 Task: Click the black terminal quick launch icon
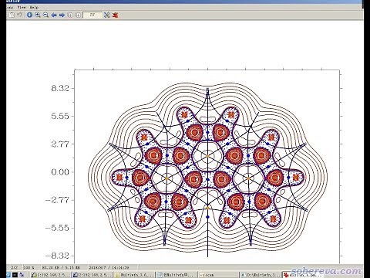click(x=15, y=275)
